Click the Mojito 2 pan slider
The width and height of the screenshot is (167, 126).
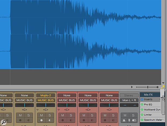pos(46,105)
